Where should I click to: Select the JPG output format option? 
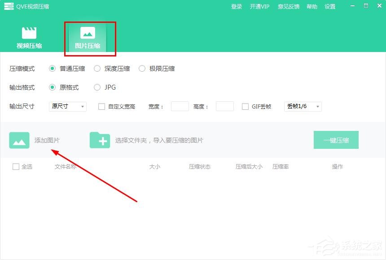[97, 87]
